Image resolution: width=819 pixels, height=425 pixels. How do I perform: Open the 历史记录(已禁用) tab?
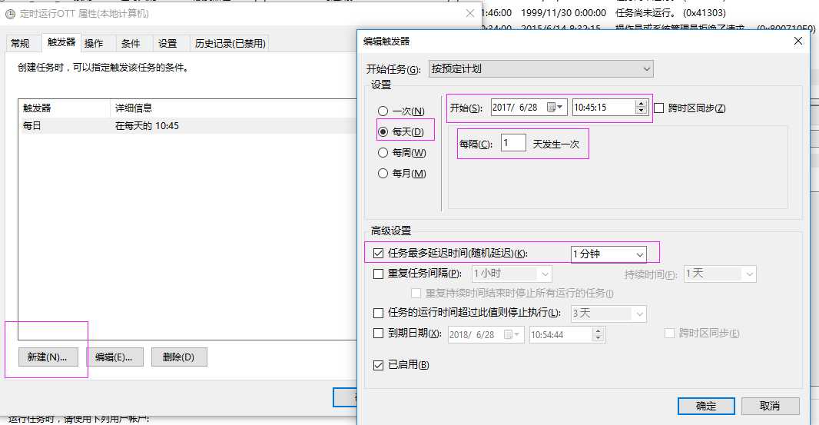coord(230,43)
